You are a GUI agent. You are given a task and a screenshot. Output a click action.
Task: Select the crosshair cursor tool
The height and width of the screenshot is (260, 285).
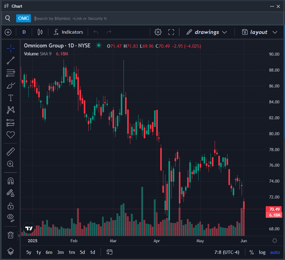click(10, 48)
